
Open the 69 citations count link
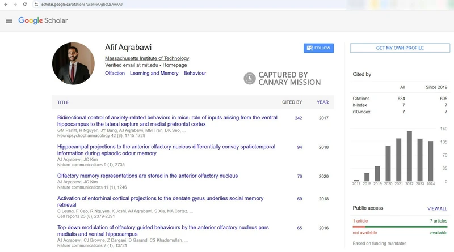(x=300, y=199)
